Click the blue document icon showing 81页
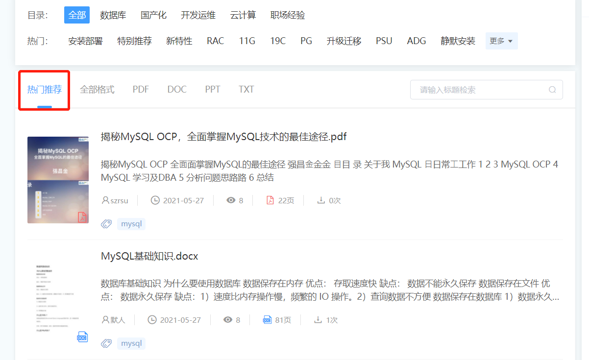This screenshot has height=360, width=589. coord(267,319)
